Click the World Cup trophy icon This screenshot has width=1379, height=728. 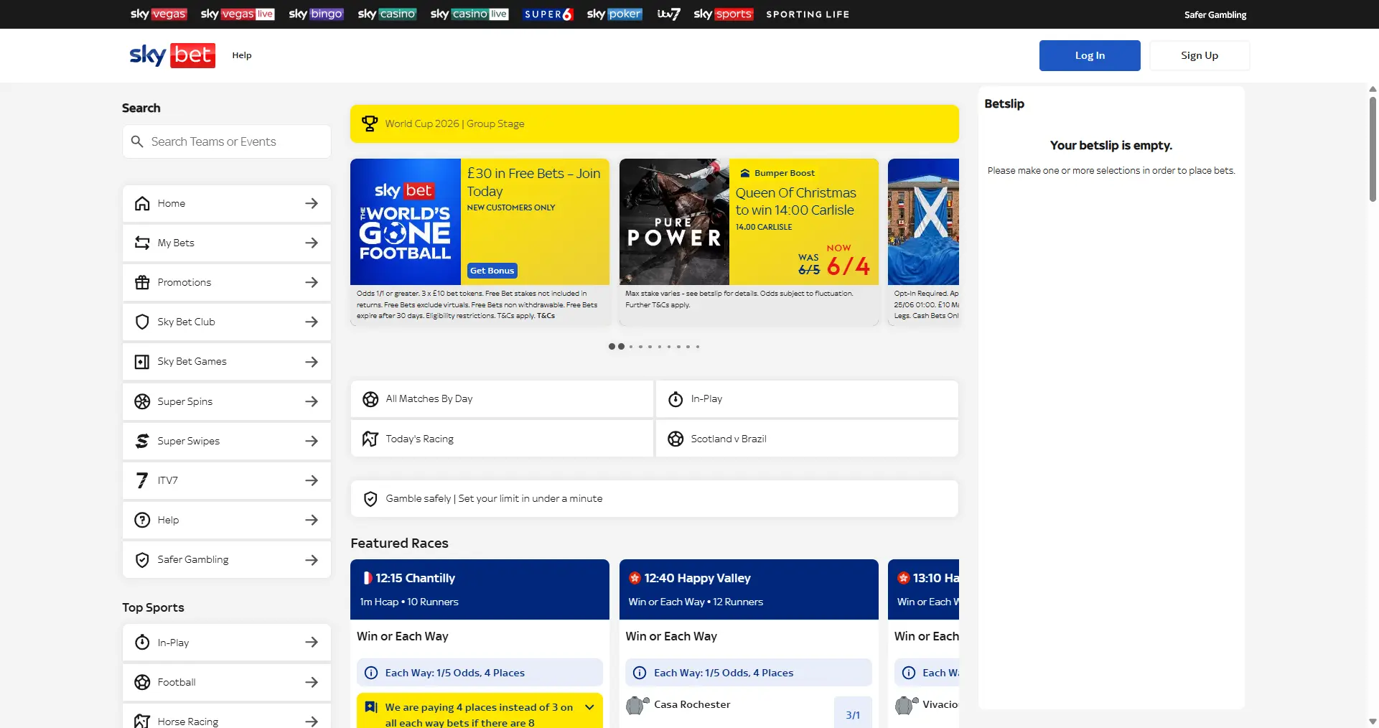click(370, 123)
